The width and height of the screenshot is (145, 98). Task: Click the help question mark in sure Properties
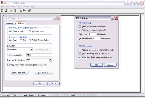tap(55, 18)
